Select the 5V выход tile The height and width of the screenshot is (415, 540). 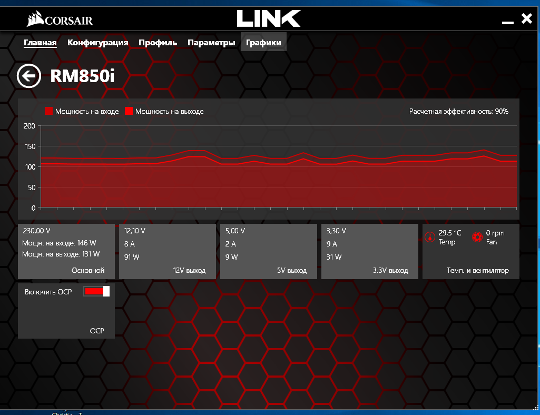click(269, 251)
